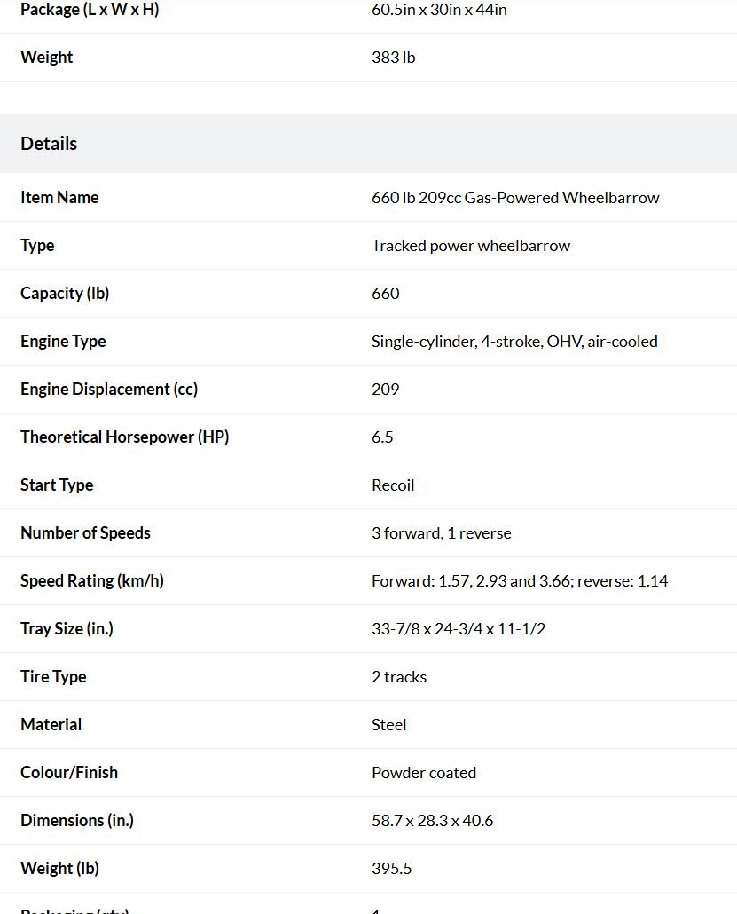
Task: Click the Steel material value
Action: pyautogui.click(x=388, y=725)
